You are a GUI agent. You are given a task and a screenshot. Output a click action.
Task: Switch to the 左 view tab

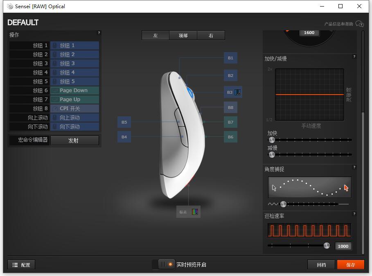click(x=156, y=35)
